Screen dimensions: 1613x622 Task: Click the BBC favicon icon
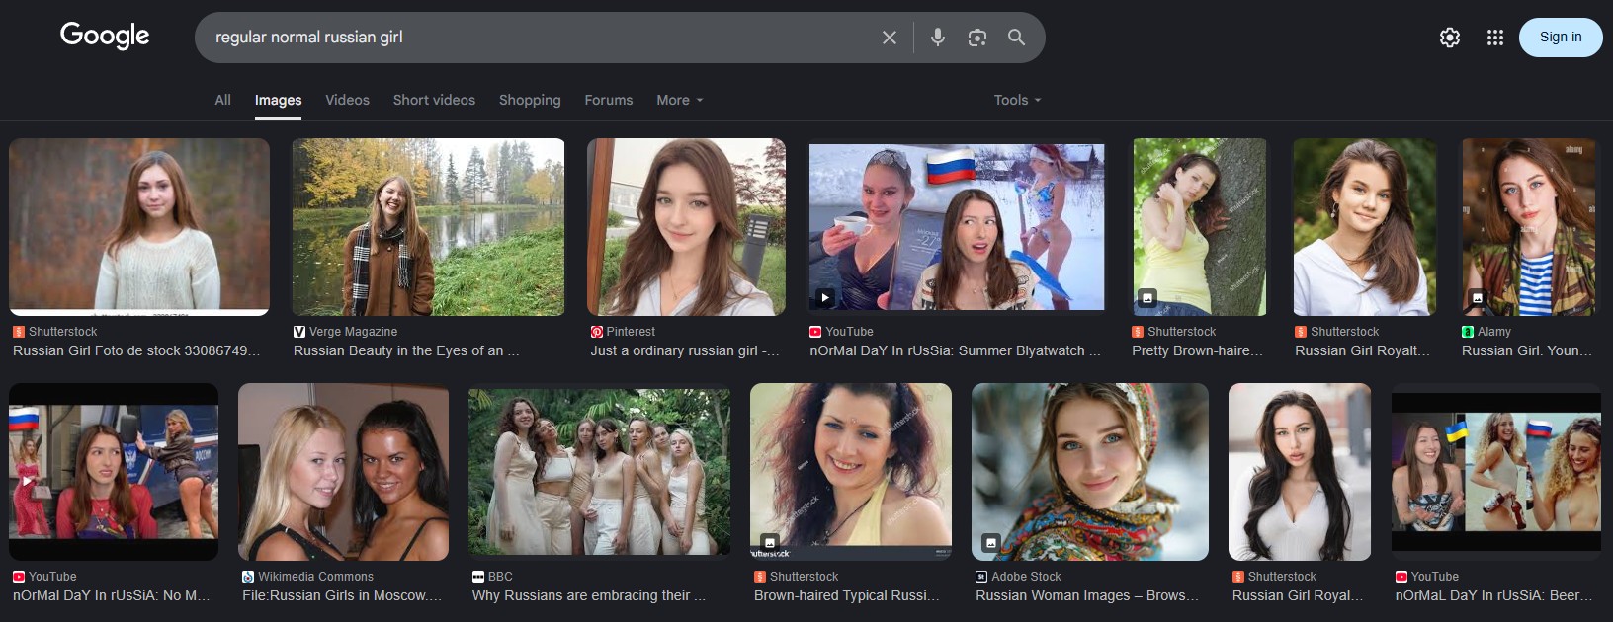(x=478, y=577)
